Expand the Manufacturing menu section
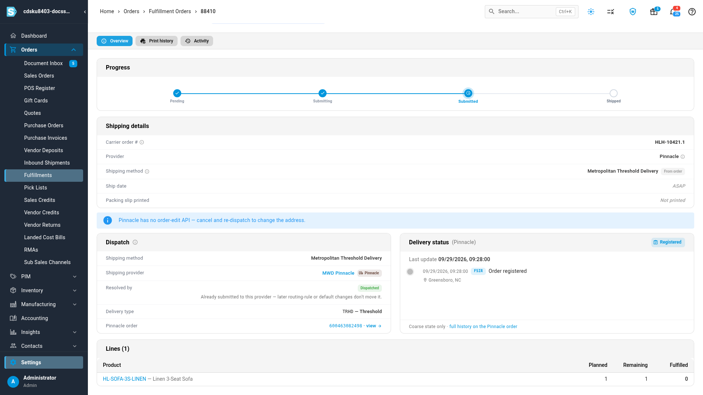This screenshot has width=703, height=395. point(75,304)
